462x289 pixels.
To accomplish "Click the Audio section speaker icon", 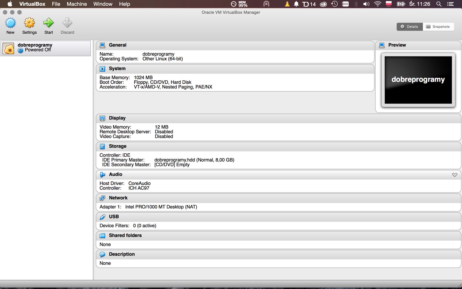I will (102, 175).
